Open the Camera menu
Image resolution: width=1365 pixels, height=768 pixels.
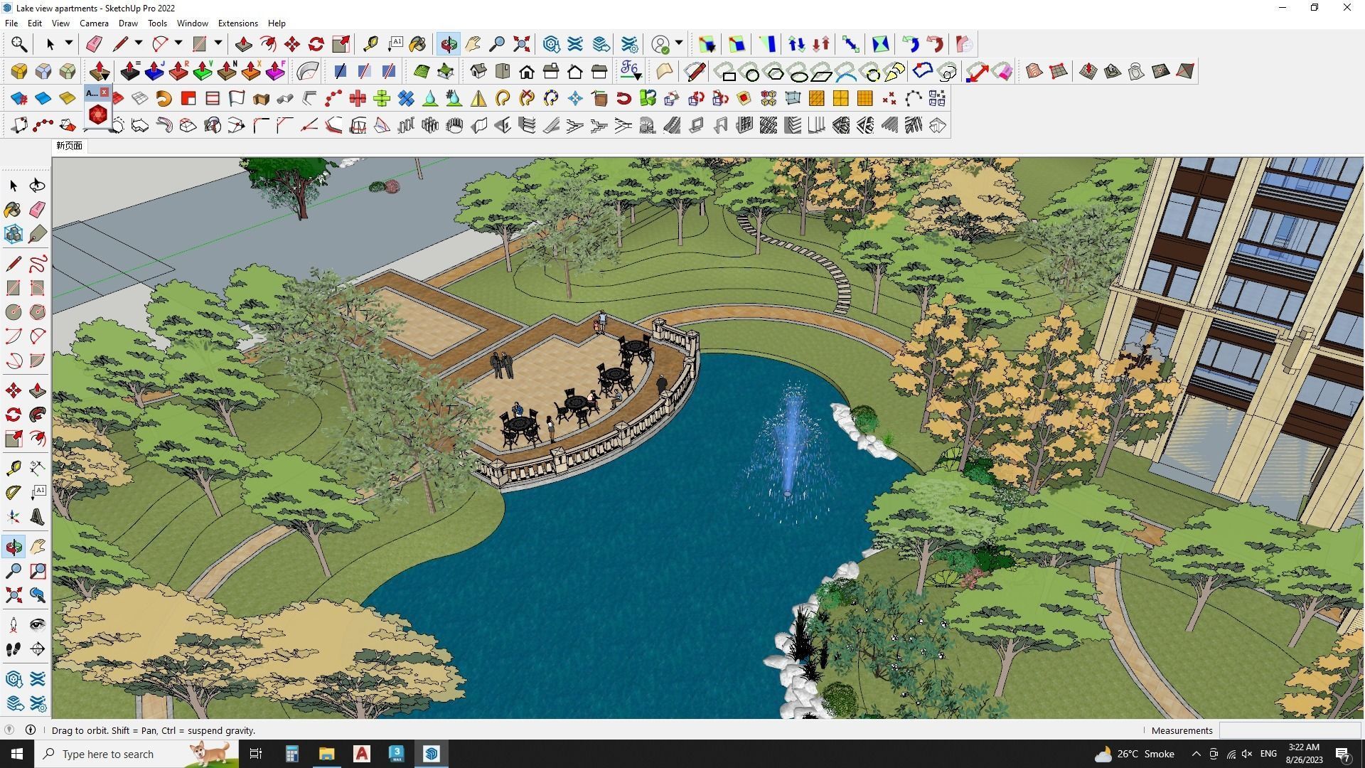pyautogui.click(x=94, y=23)
